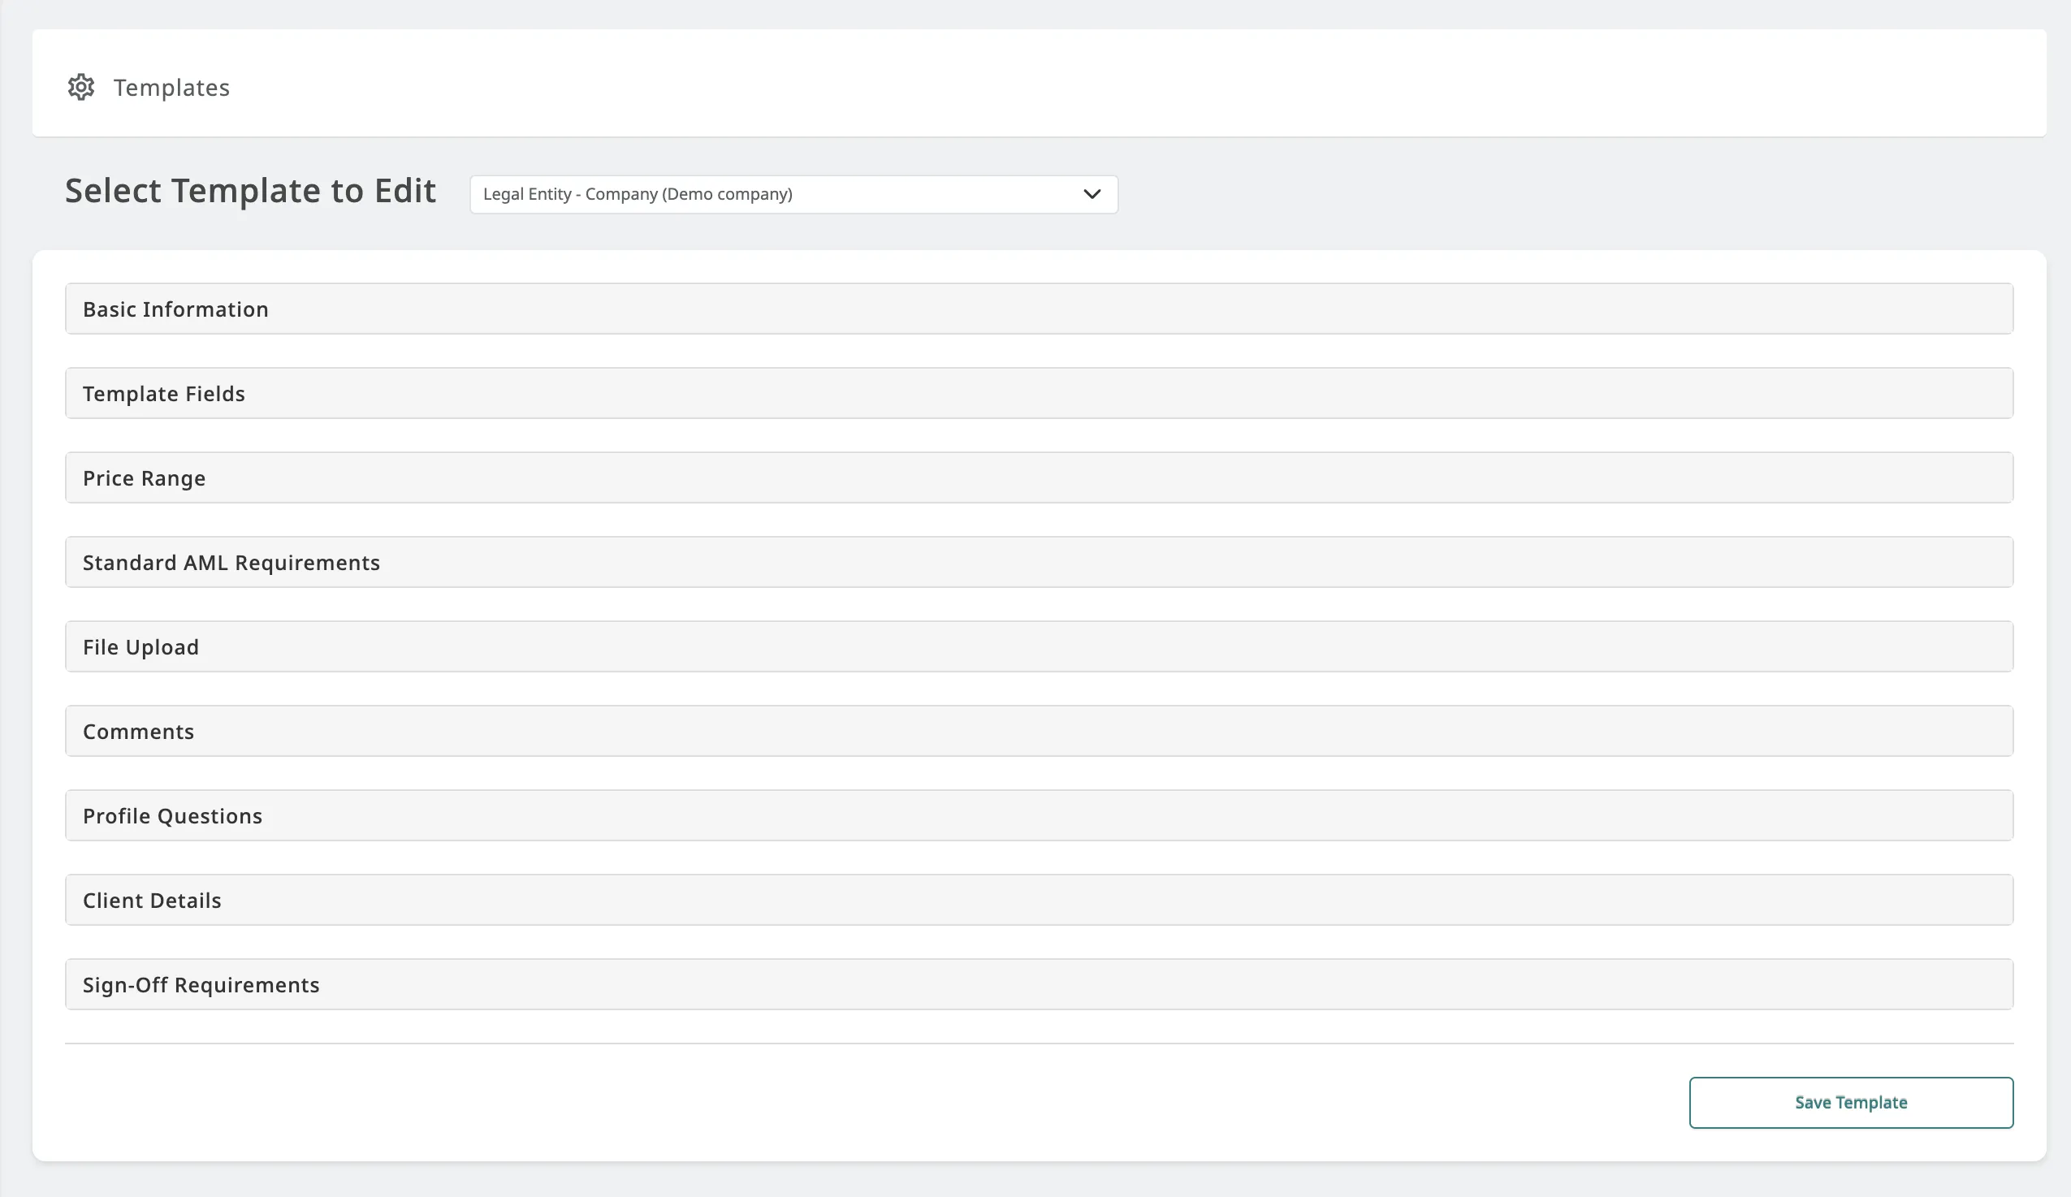Click the Templates gear icon
Viewport: 2071px width, 1197px height.
click(80, 87)
